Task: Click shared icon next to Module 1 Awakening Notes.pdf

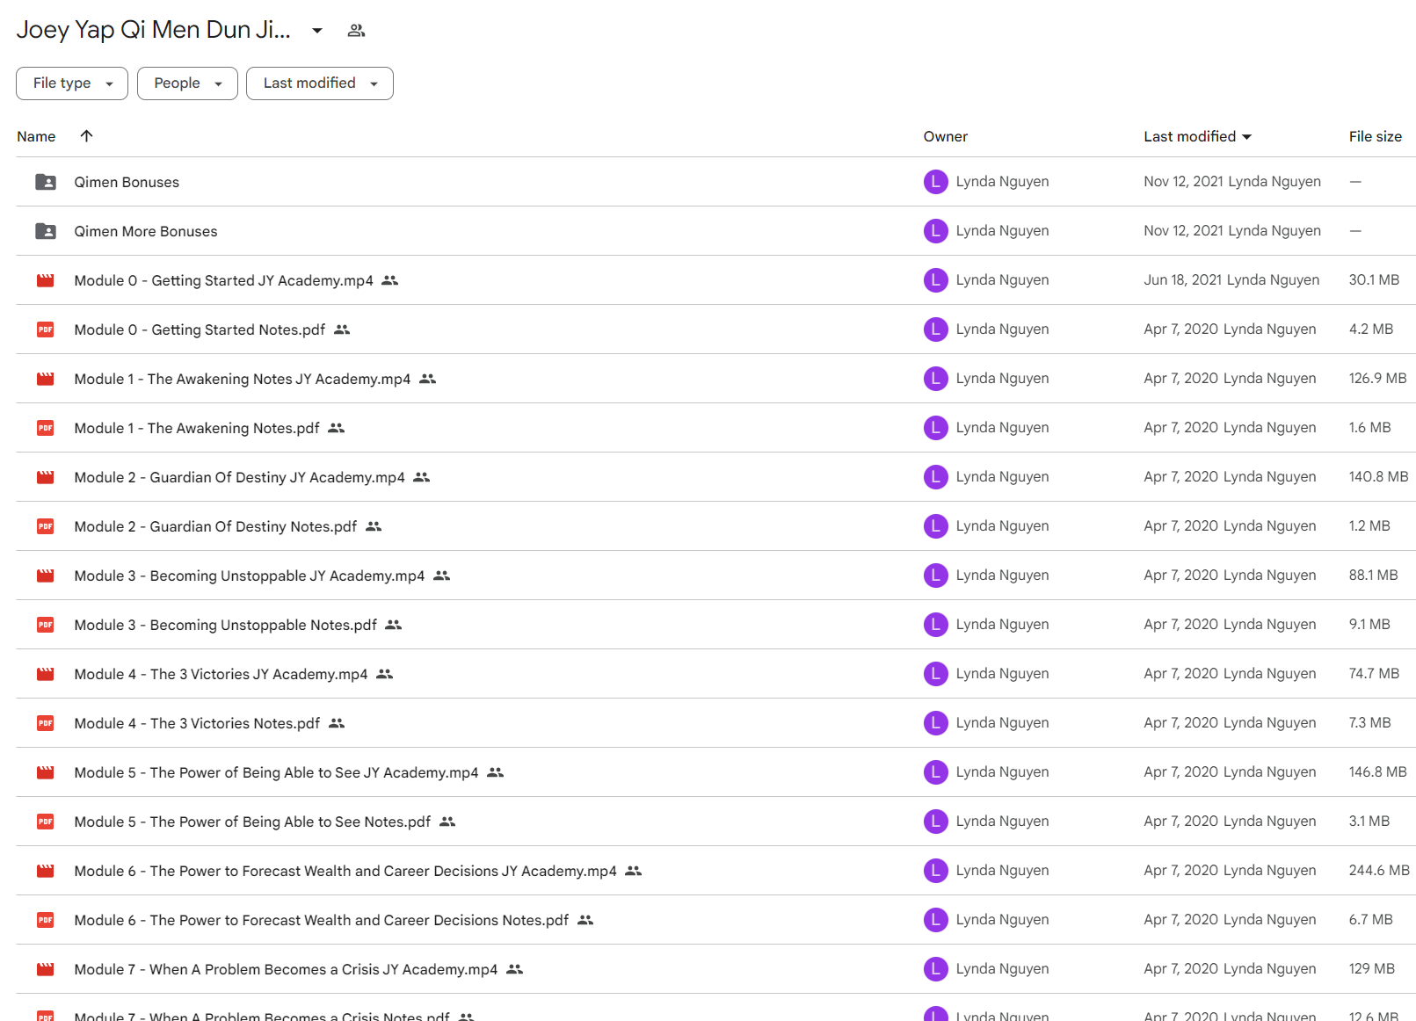Action: click(x=337, y=428)
